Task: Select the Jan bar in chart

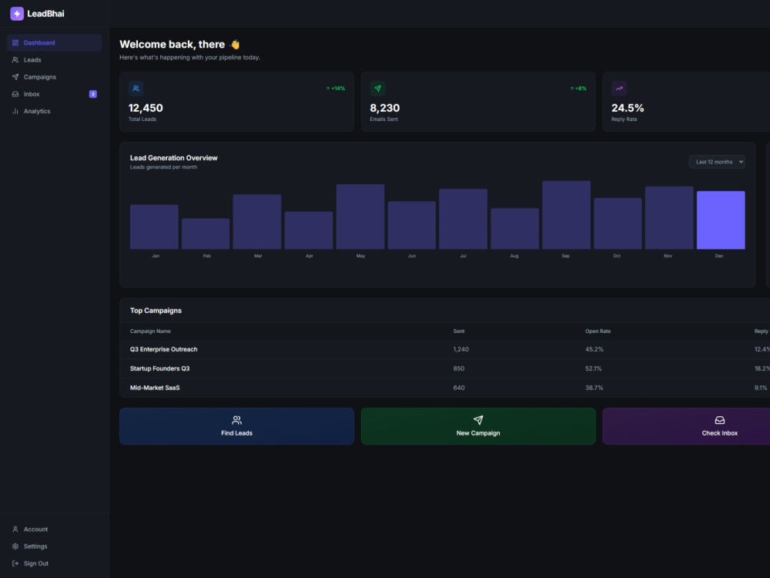Action: (154, 227)
